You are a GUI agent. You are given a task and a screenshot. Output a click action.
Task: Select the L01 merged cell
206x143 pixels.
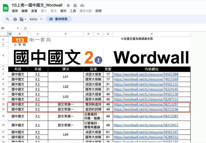pos(66,77)
